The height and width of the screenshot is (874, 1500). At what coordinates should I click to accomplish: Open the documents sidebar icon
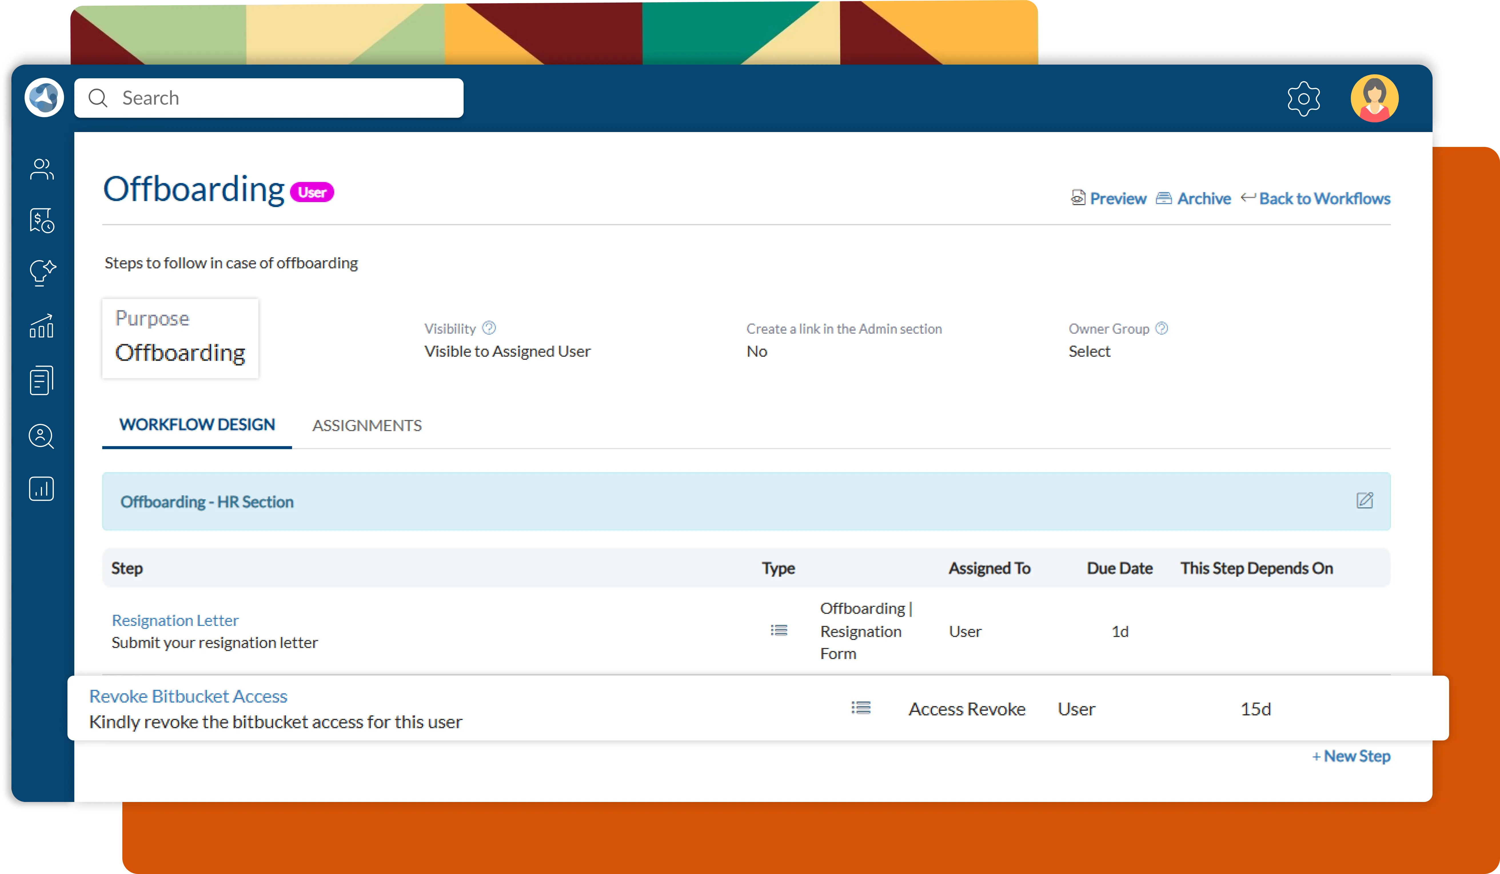42,380
